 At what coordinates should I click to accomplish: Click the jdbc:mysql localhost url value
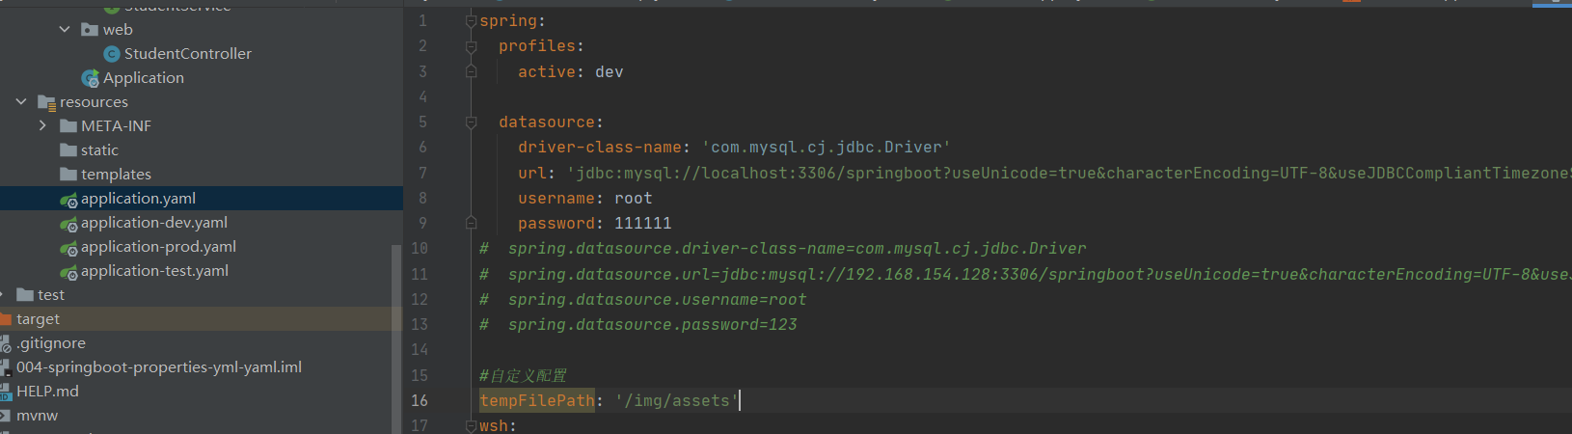[x=1069, y=174]
